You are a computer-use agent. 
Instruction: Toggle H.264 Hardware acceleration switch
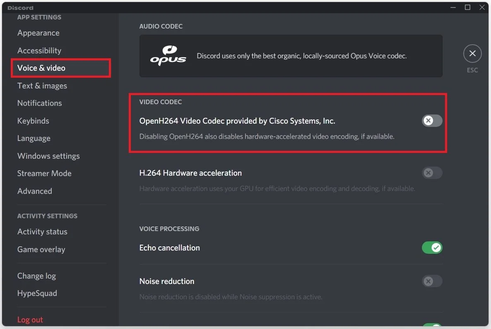coord(432,173)
